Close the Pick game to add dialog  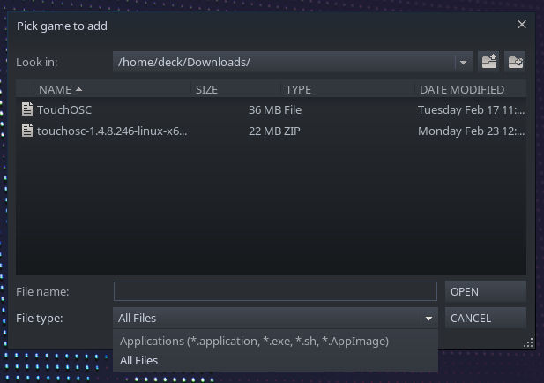coord(522,25)
